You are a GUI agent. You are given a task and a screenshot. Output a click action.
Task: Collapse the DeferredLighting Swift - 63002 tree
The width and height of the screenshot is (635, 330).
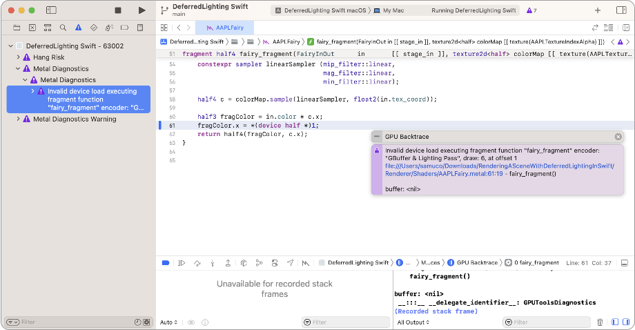tap(11, 46)
